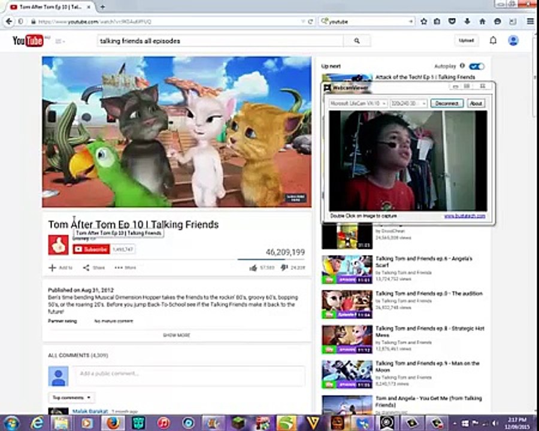This screenshot has height=431, width=539.
Task: Click the Add a public comment field
Action: click(190, 376)
